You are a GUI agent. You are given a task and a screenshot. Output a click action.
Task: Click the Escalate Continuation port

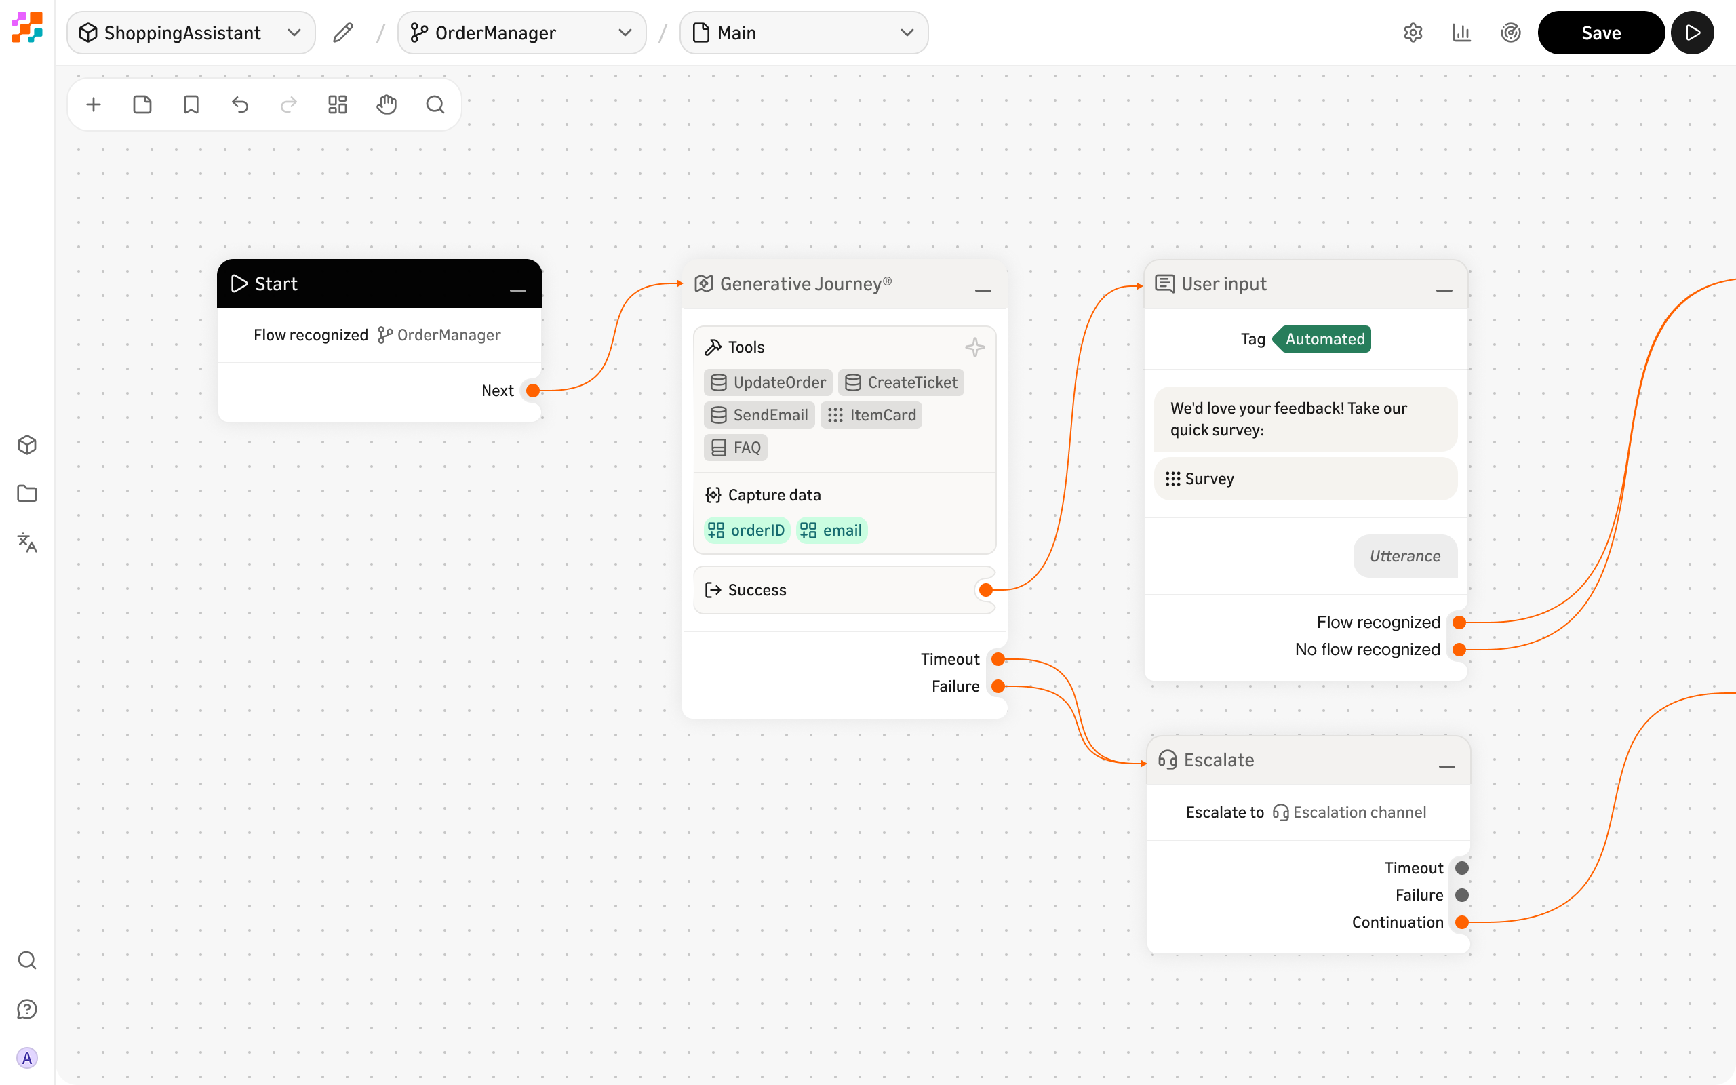click(1462, 922)
